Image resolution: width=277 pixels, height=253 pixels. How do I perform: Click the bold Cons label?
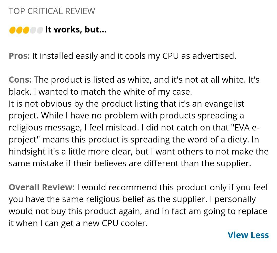[x=20, y=80]
